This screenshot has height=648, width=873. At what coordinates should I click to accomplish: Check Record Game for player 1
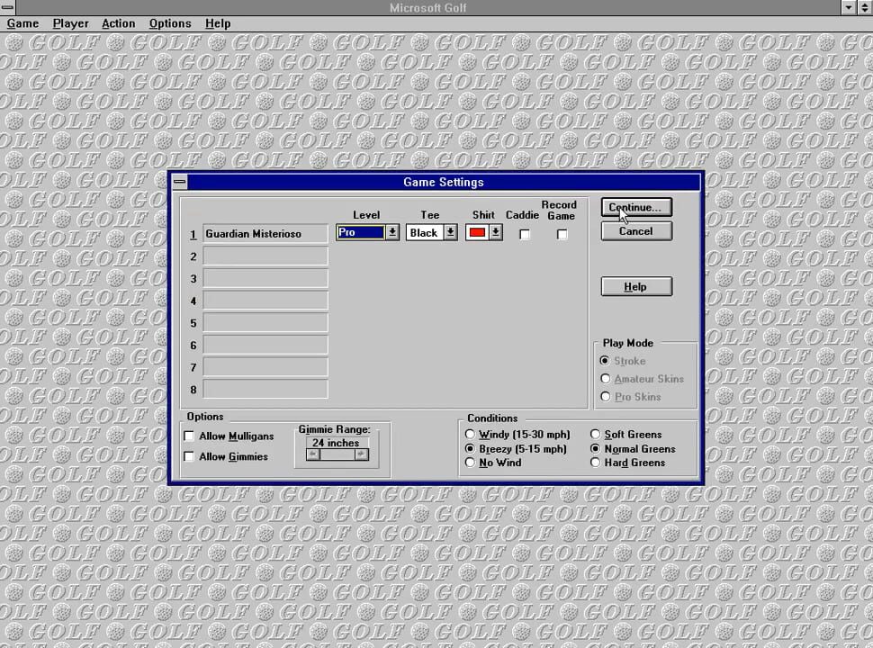tap(562, 234)
